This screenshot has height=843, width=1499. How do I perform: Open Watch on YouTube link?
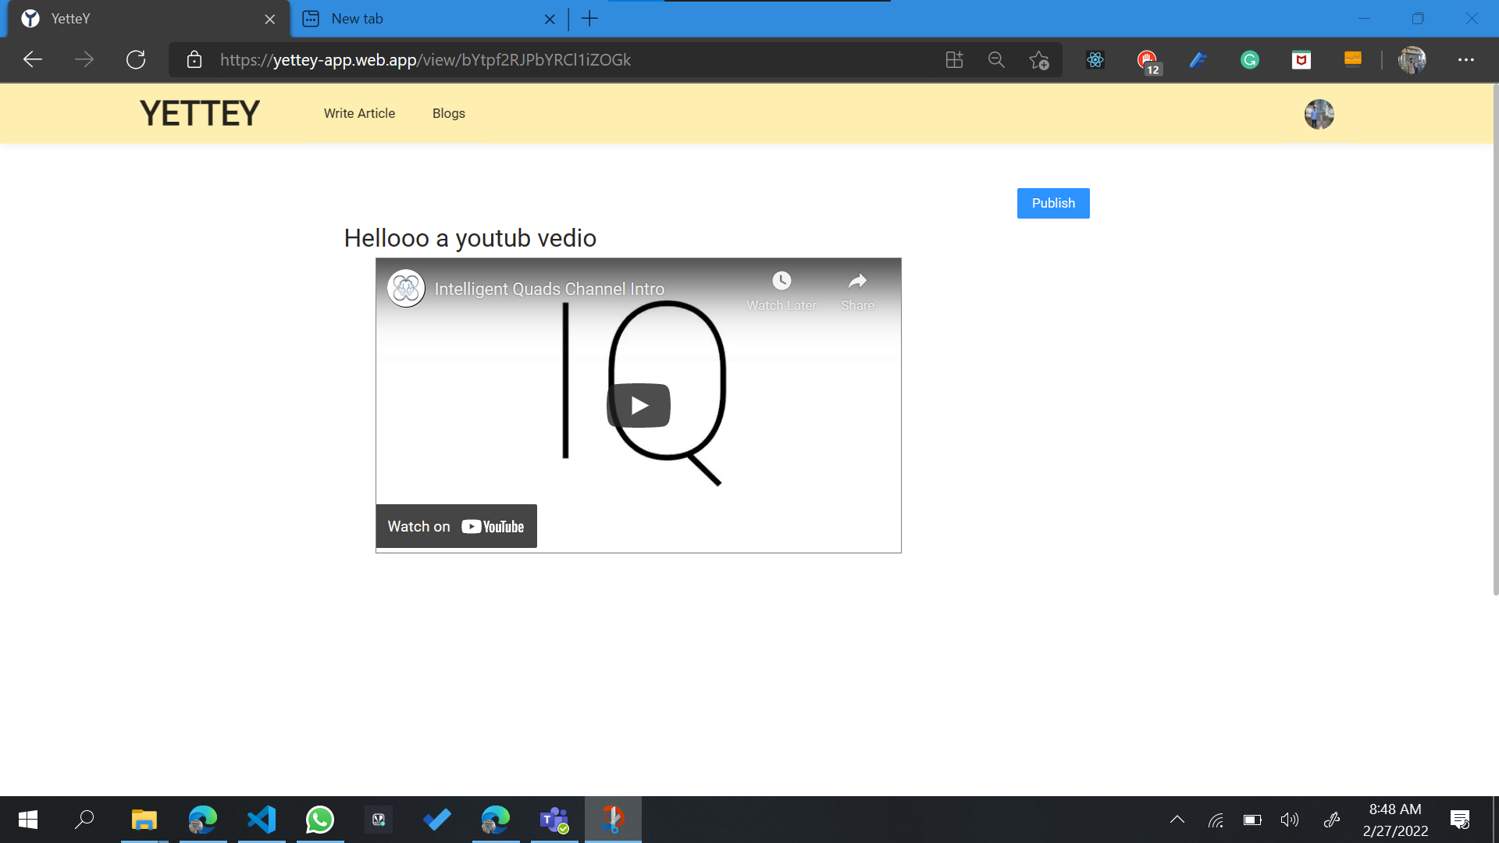pos(457,526)
